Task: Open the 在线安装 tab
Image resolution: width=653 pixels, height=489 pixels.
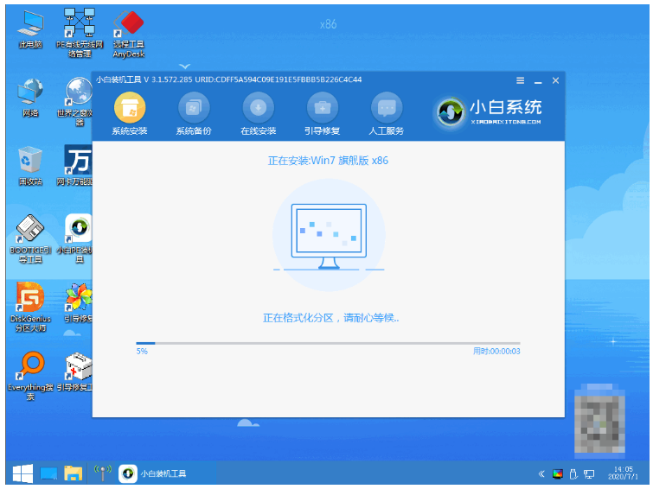Action: [259, 114]
